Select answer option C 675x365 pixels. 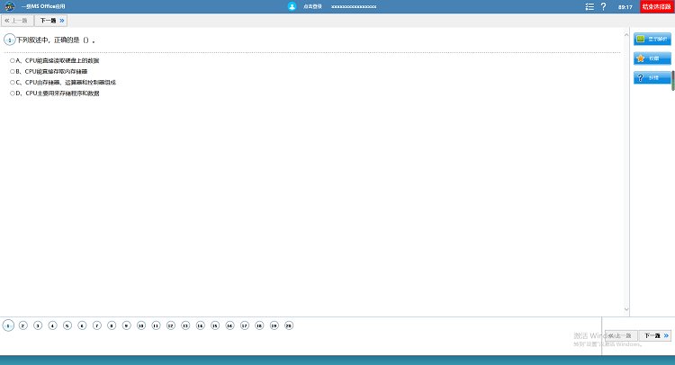click(x=13, y=82)
